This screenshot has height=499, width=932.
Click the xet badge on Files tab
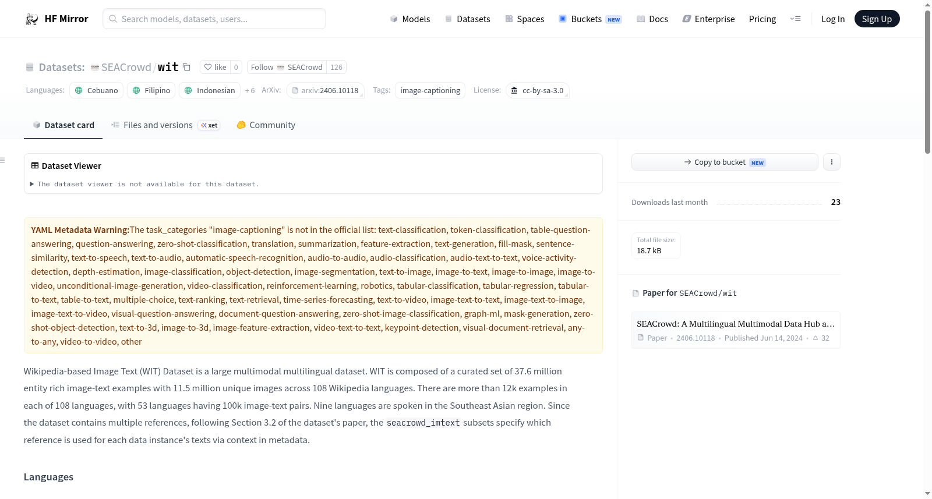(209, 125)
